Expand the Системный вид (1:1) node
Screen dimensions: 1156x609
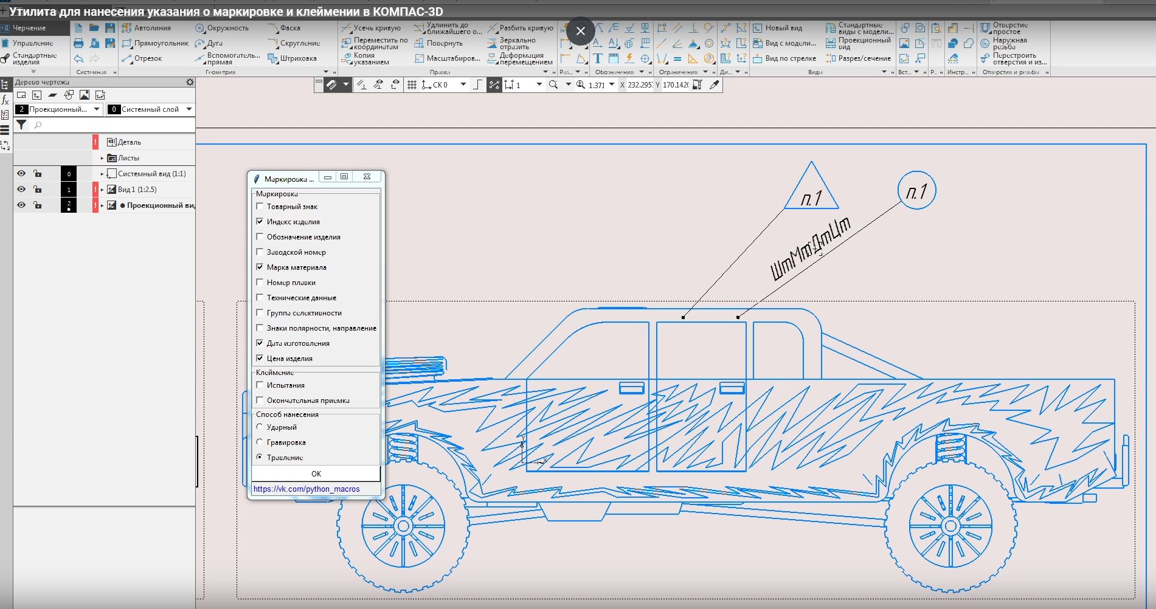click(102, 174)
